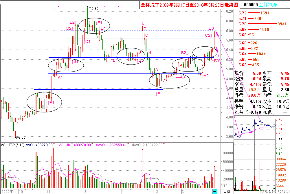Select the sell order row 5.70 with 3941

[x=262, y=24]
